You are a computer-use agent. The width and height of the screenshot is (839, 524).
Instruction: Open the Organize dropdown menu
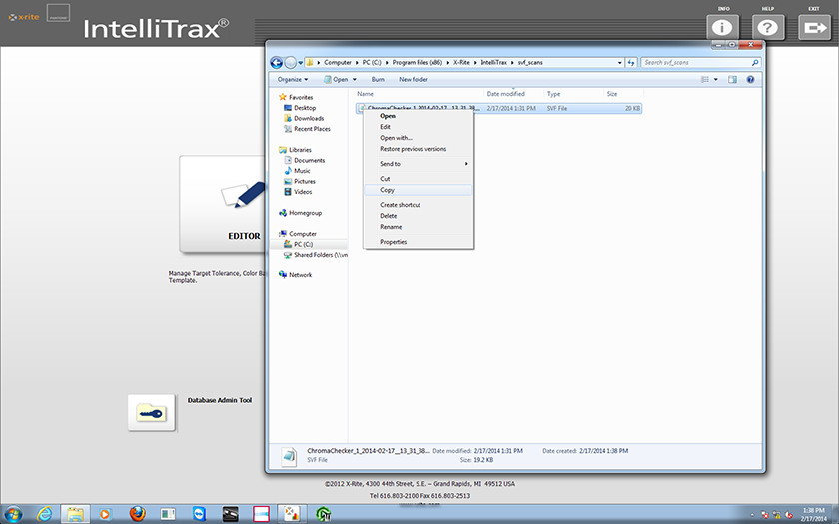(292, 79)
